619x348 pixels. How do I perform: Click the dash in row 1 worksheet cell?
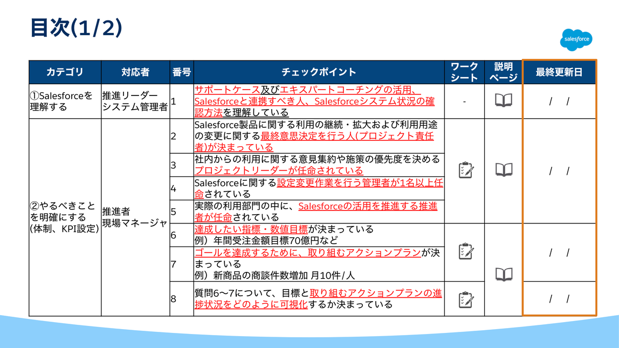pyautogui.click(x=464, y=101)
